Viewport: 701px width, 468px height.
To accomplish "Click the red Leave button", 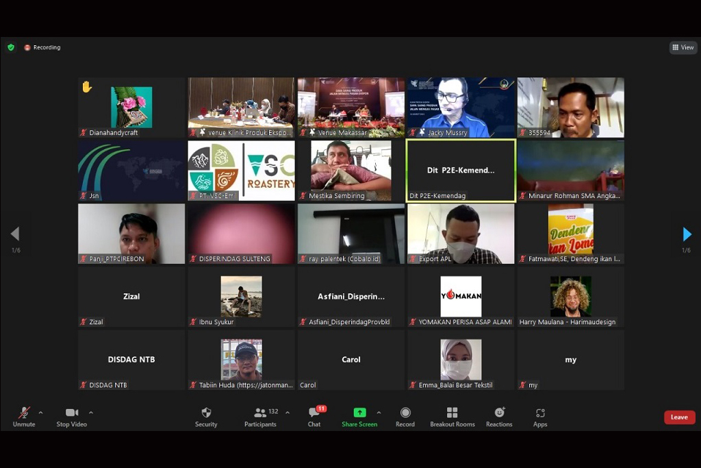I will (679, 417).
